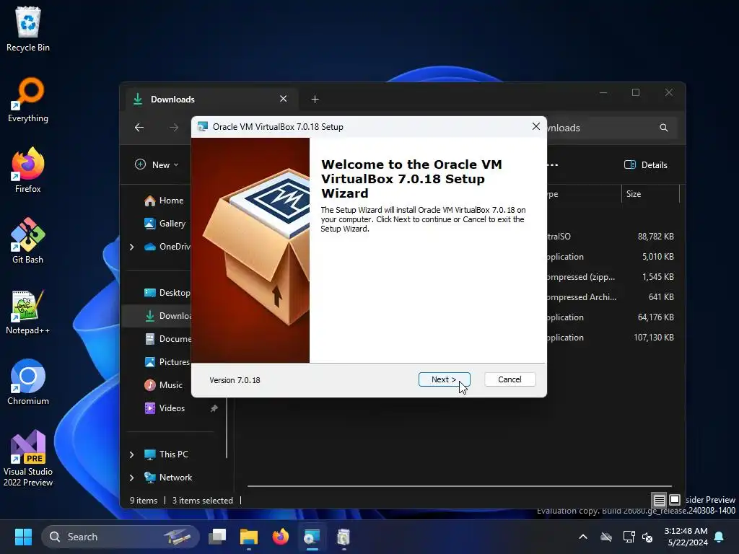The width and height of the screenshot is (739, 554).
Task: Open the New dropdown in File Explorer
Action: pyautogui.click(x=157, y=165)
